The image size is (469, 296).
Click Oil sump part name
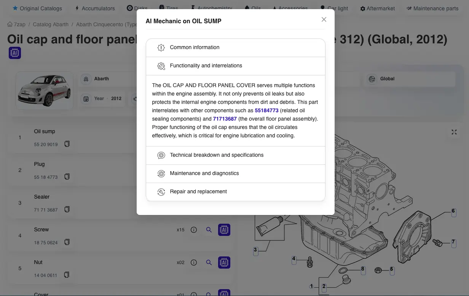point(45,131)
